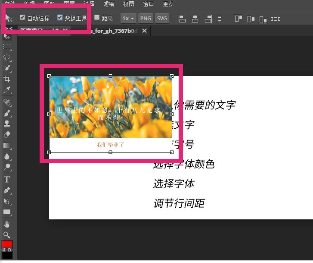This screenshot has width=313, height=263.
Task: Click the 你需要的文字 text line
Action: click(204, 105)
